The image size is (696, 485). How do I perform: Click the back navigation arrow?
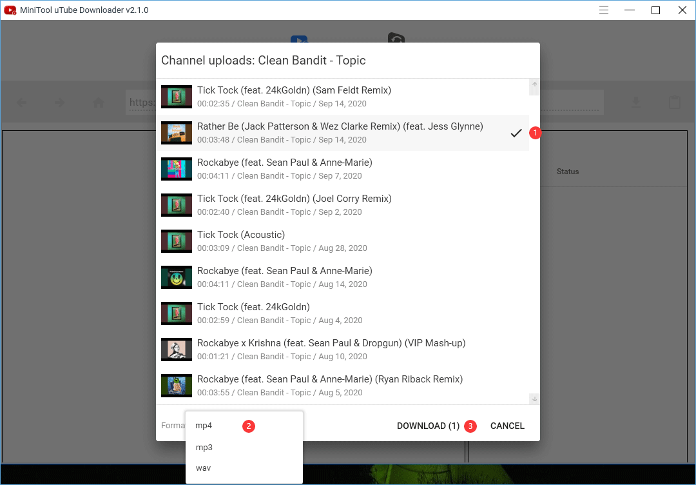click(21, 102)
